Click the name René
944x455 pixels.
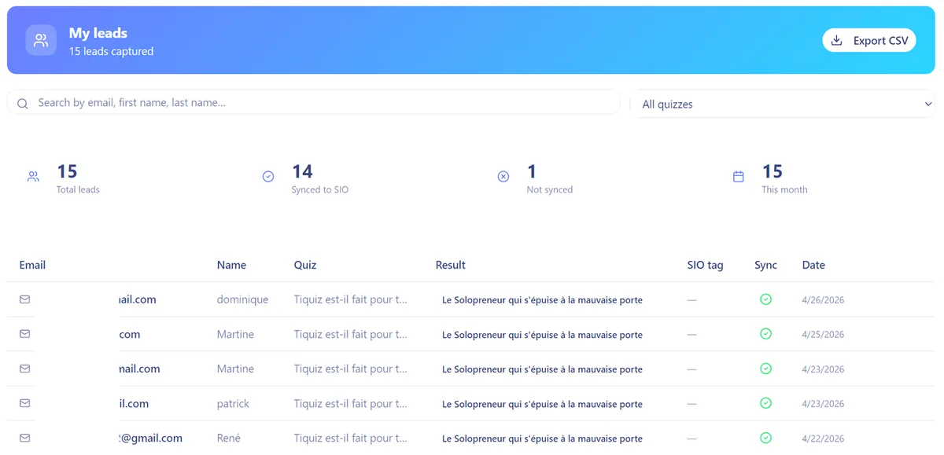[x=229, y=438]
